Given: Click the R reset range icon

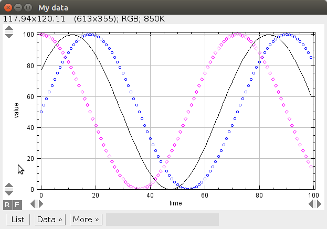Looking at the screenshot, I should click(7, 204).
